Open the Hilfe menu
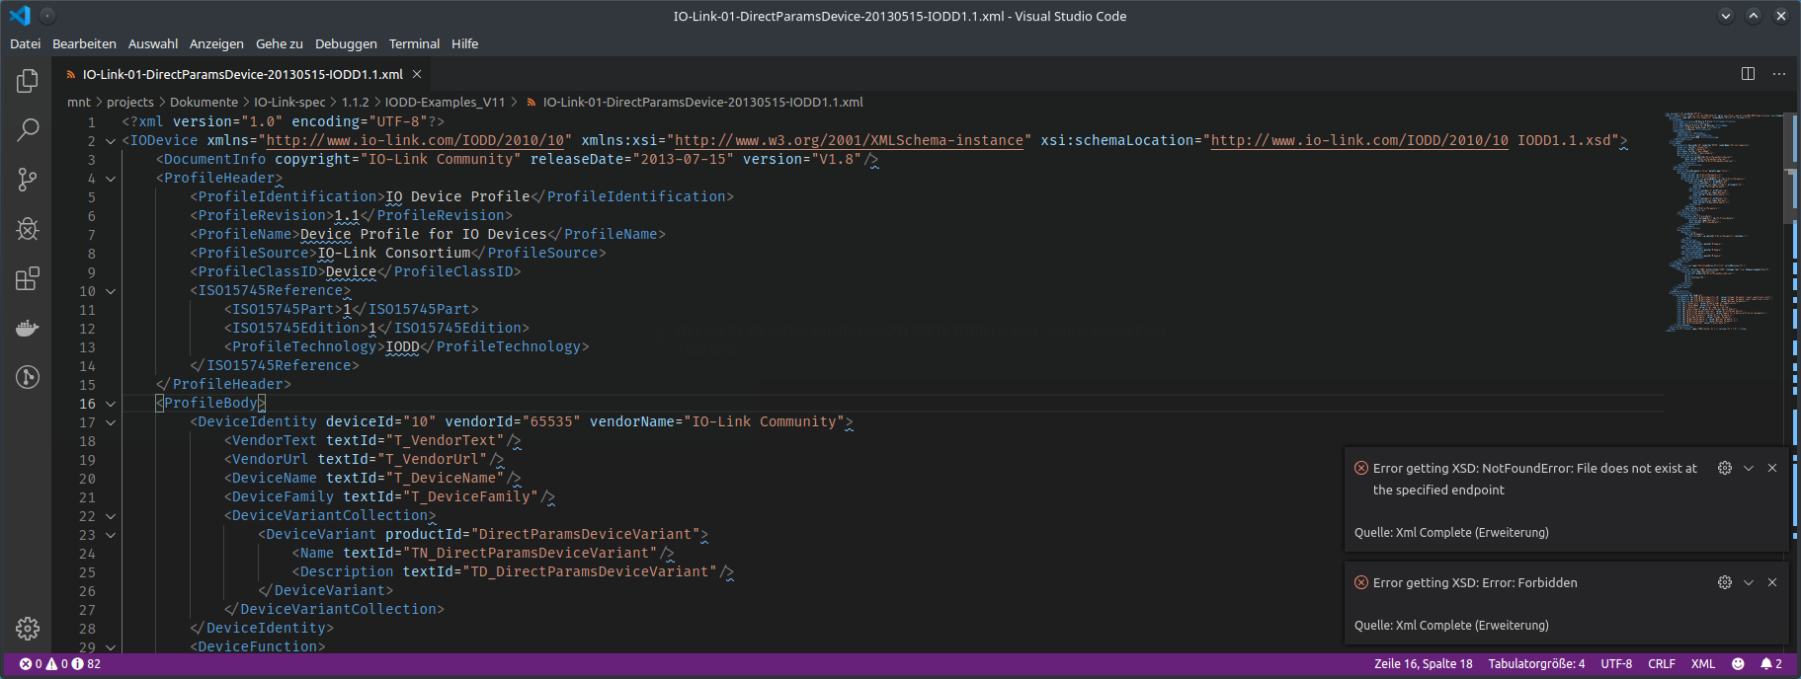This screenshot has width=1801, height=679. pyautogui.click(x=464, y=43)
